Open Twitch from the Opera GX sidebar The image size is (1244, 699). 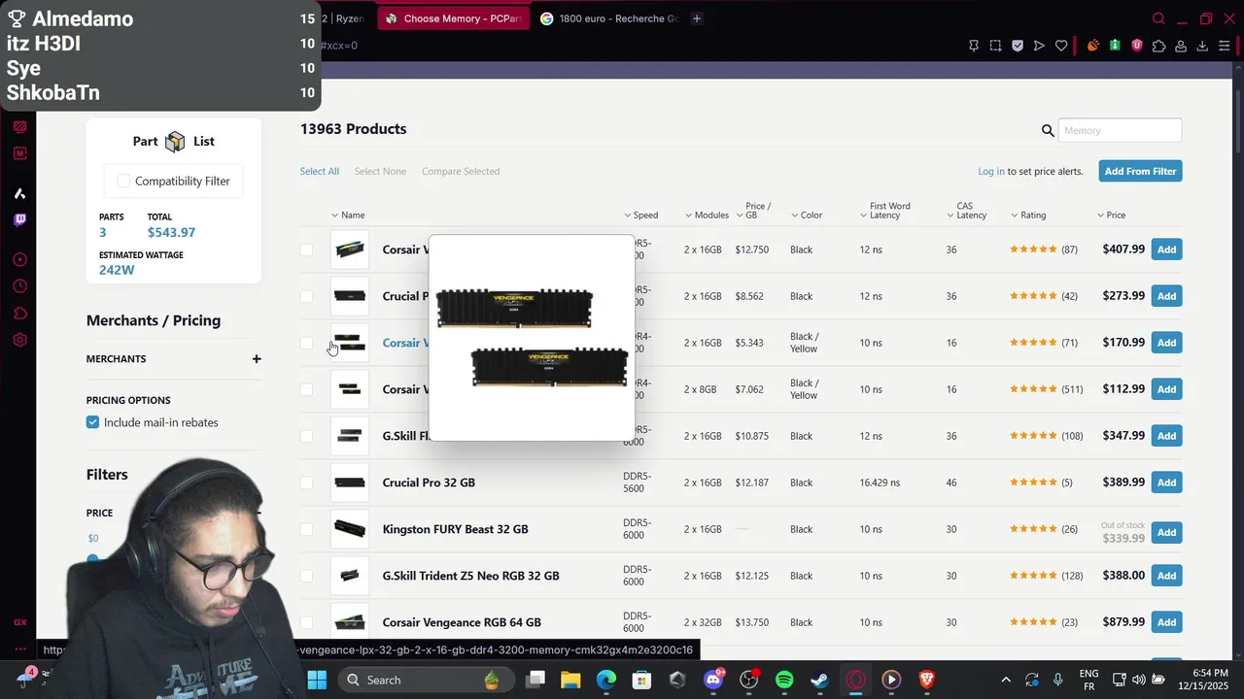pos(19,220)
